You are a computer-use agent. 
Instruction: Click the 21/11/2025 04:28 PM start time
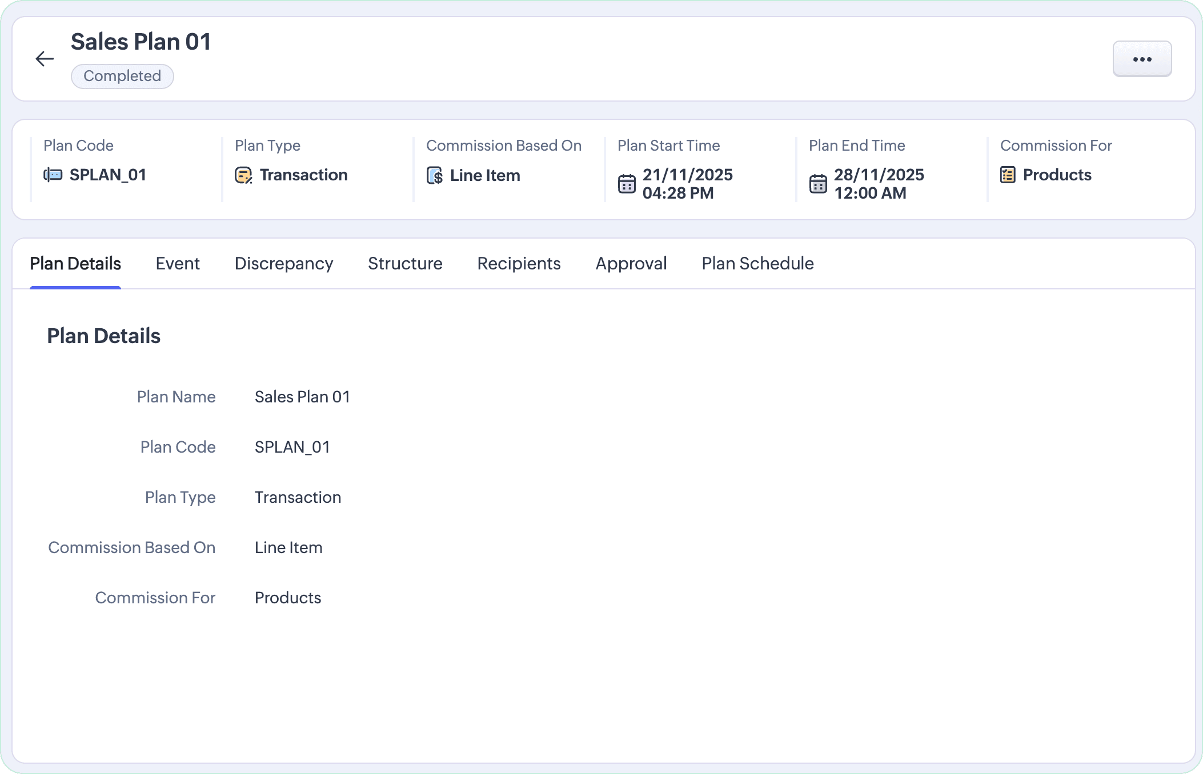point(688,184)
